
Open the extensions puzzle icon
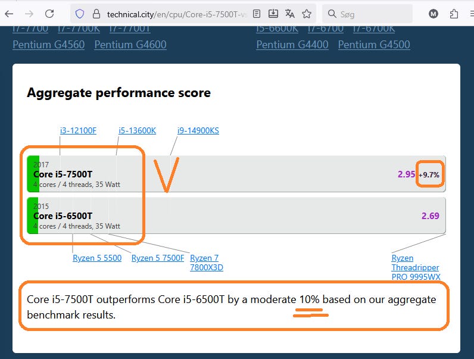454,14
